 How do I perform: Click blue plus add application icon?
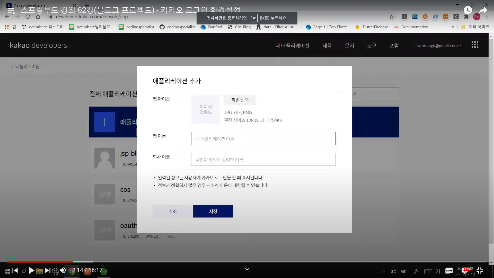coord(105,122)
